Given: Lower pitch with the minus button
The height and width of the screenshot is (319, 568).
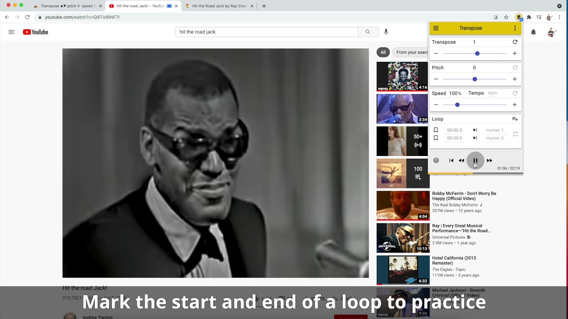Looking at the screenshot, I should coord(436,79).
